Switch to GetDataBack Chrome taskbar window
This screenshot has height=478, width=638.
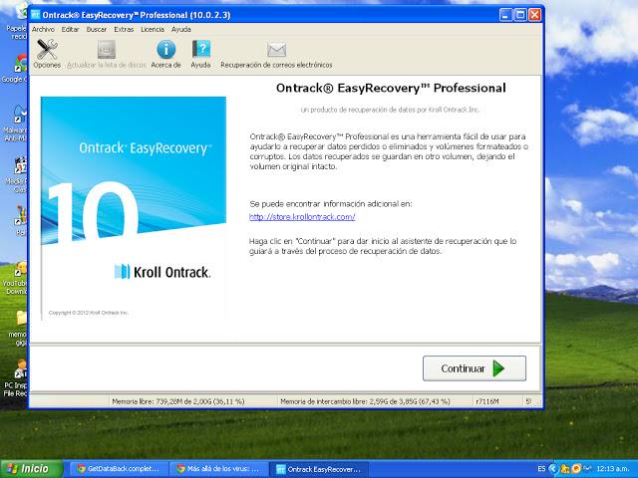(118, 468)
